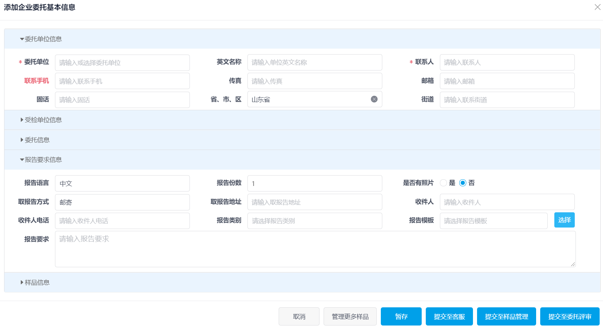Viewport: 603px width, 327px height.
Task: Click 提交至样品管理 button
Action: (506, 317)
